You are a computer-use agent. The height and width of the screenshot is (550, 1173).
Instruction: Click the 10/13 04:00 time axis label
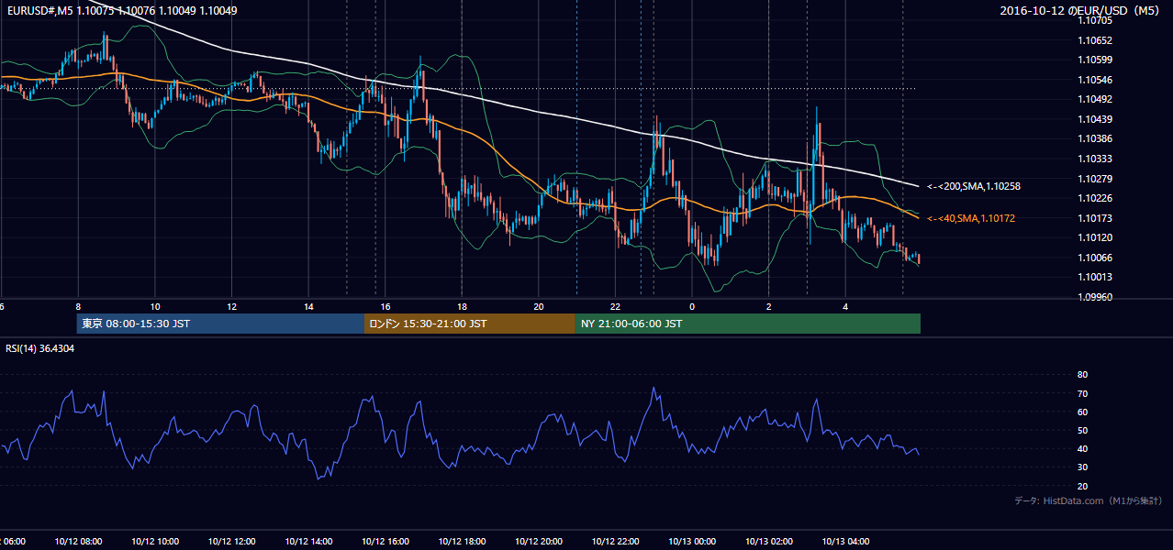click(x=845, y=542)
